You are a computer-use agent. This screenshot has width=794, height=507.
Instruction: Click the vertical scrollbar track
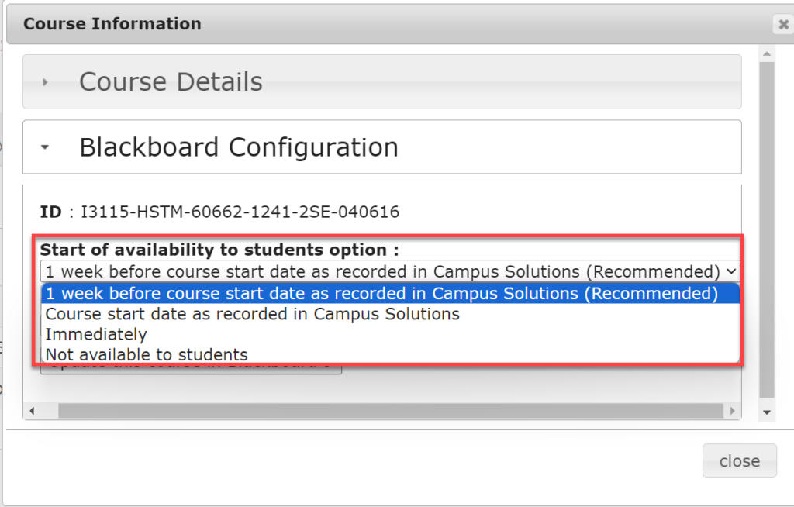(767, 233)
